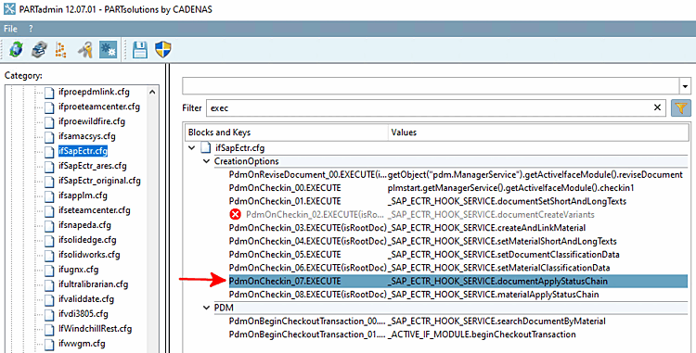Click the red X on PdmOnCheckin_02 row
Viewport: 696px width, 353px height.
point(236,215)
